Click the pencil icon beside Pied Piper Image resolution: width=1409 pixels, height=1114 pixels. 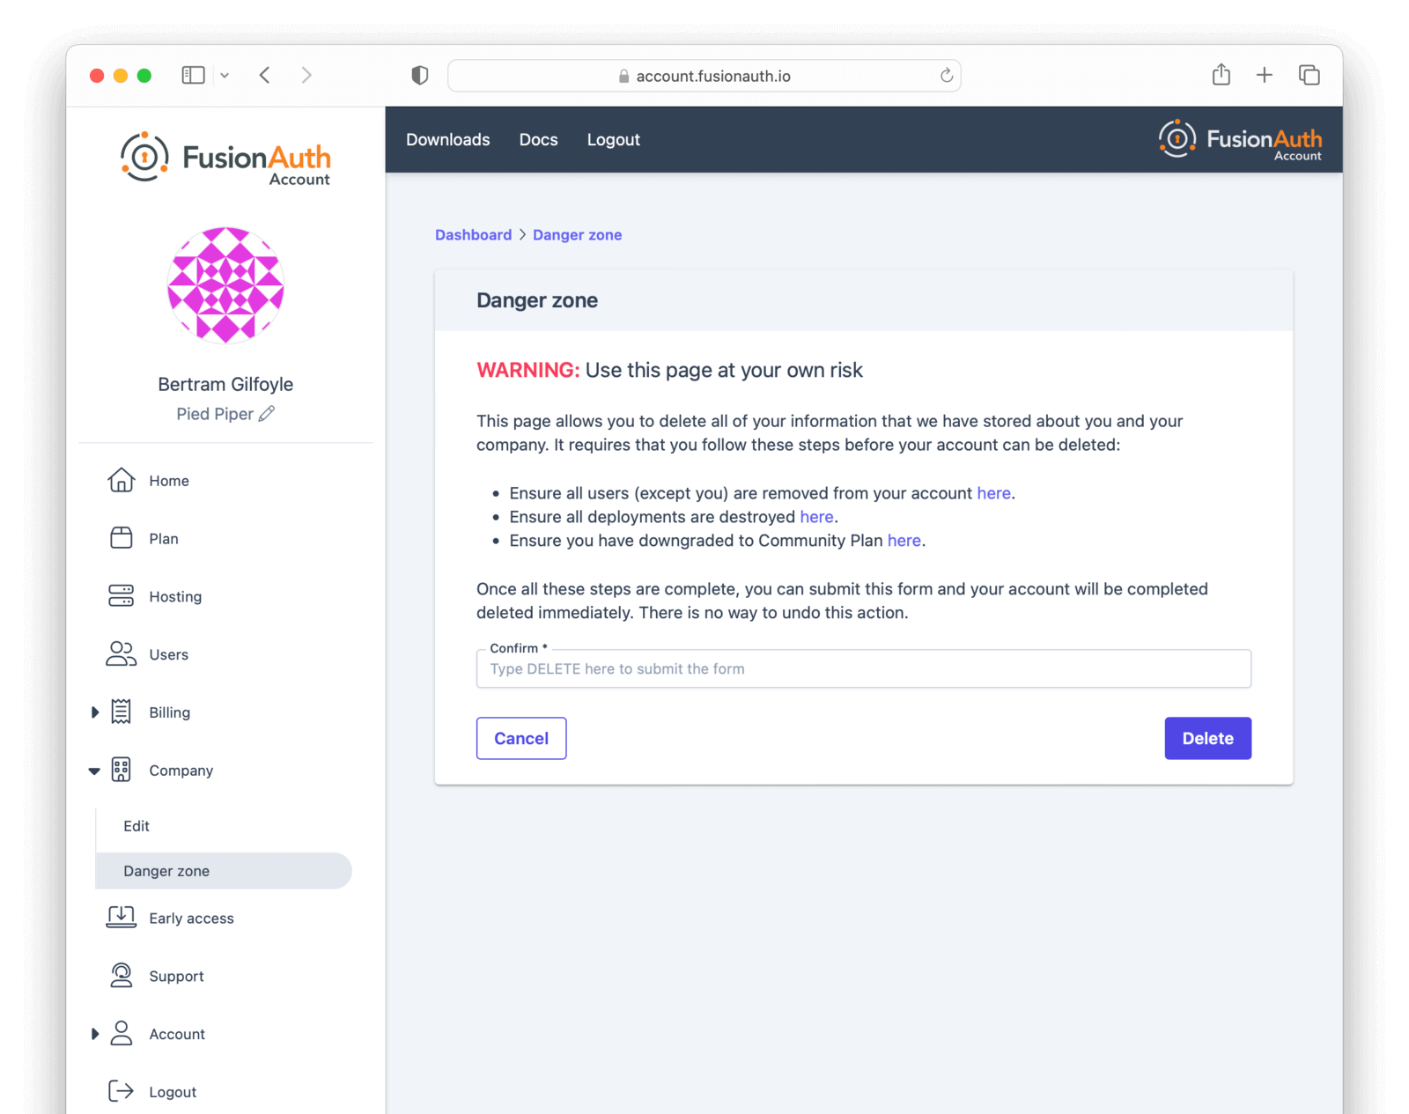pos(267,414)
